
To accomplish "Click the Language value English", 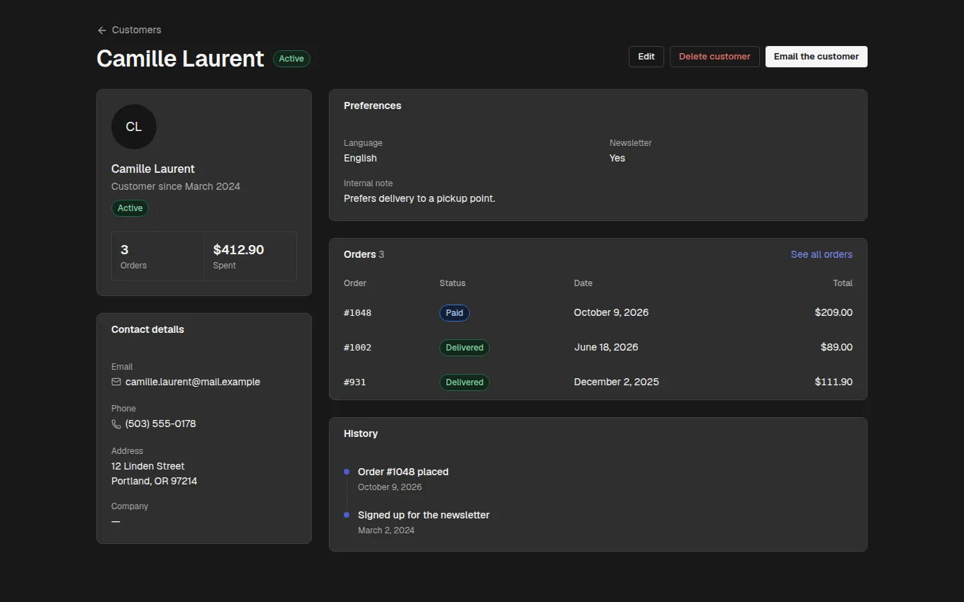I will coord(360,158).
